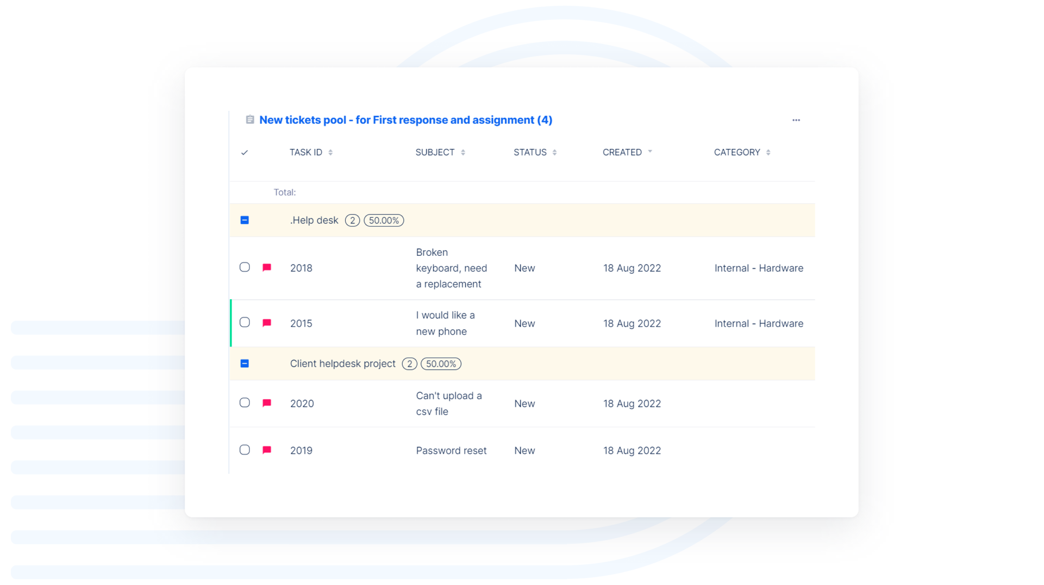Sort by the Category column header
The image size is (1044, 585).
point(737,153)
